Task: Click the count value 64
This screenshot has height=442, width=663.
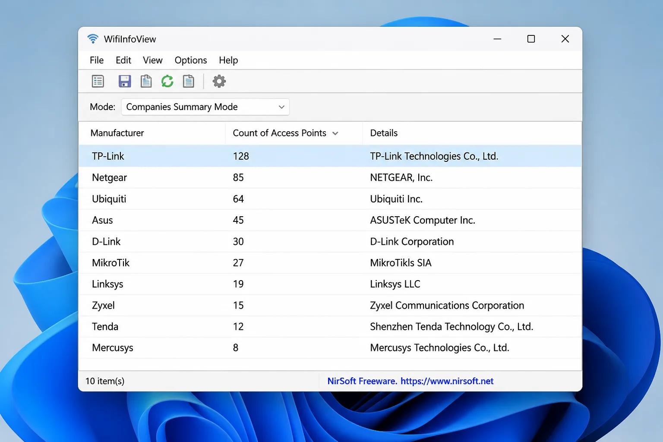Action: click(238, 199)
